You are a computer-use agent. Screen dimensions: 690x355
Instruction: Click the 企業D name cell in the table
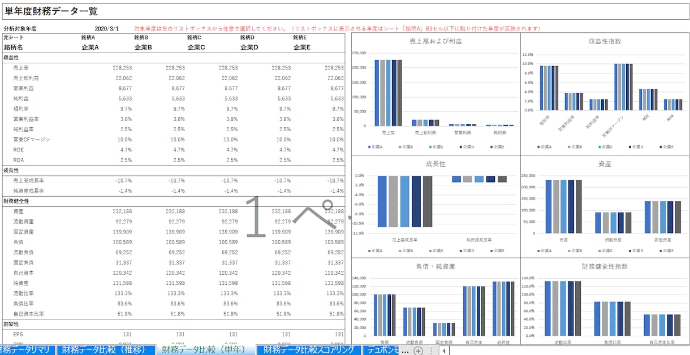coord(249,47)
